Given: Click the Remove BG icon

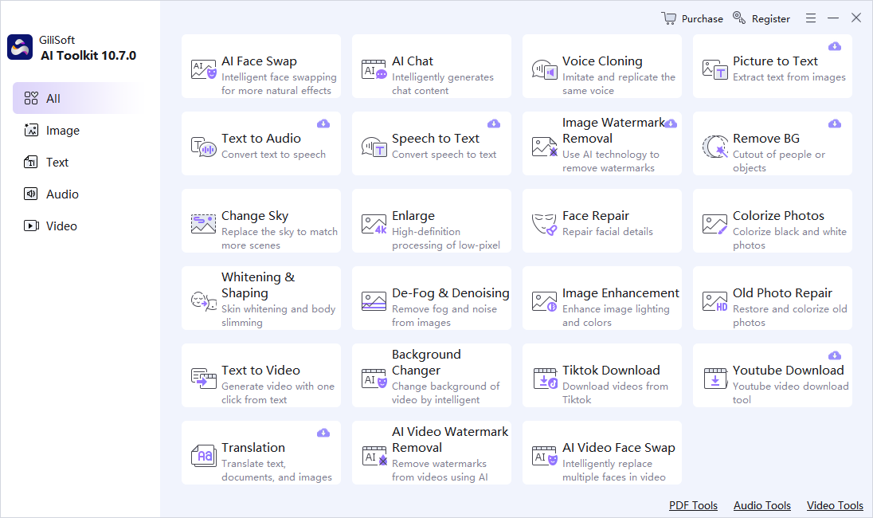Looking at the screenshot, I should click(x=714, y=147).
